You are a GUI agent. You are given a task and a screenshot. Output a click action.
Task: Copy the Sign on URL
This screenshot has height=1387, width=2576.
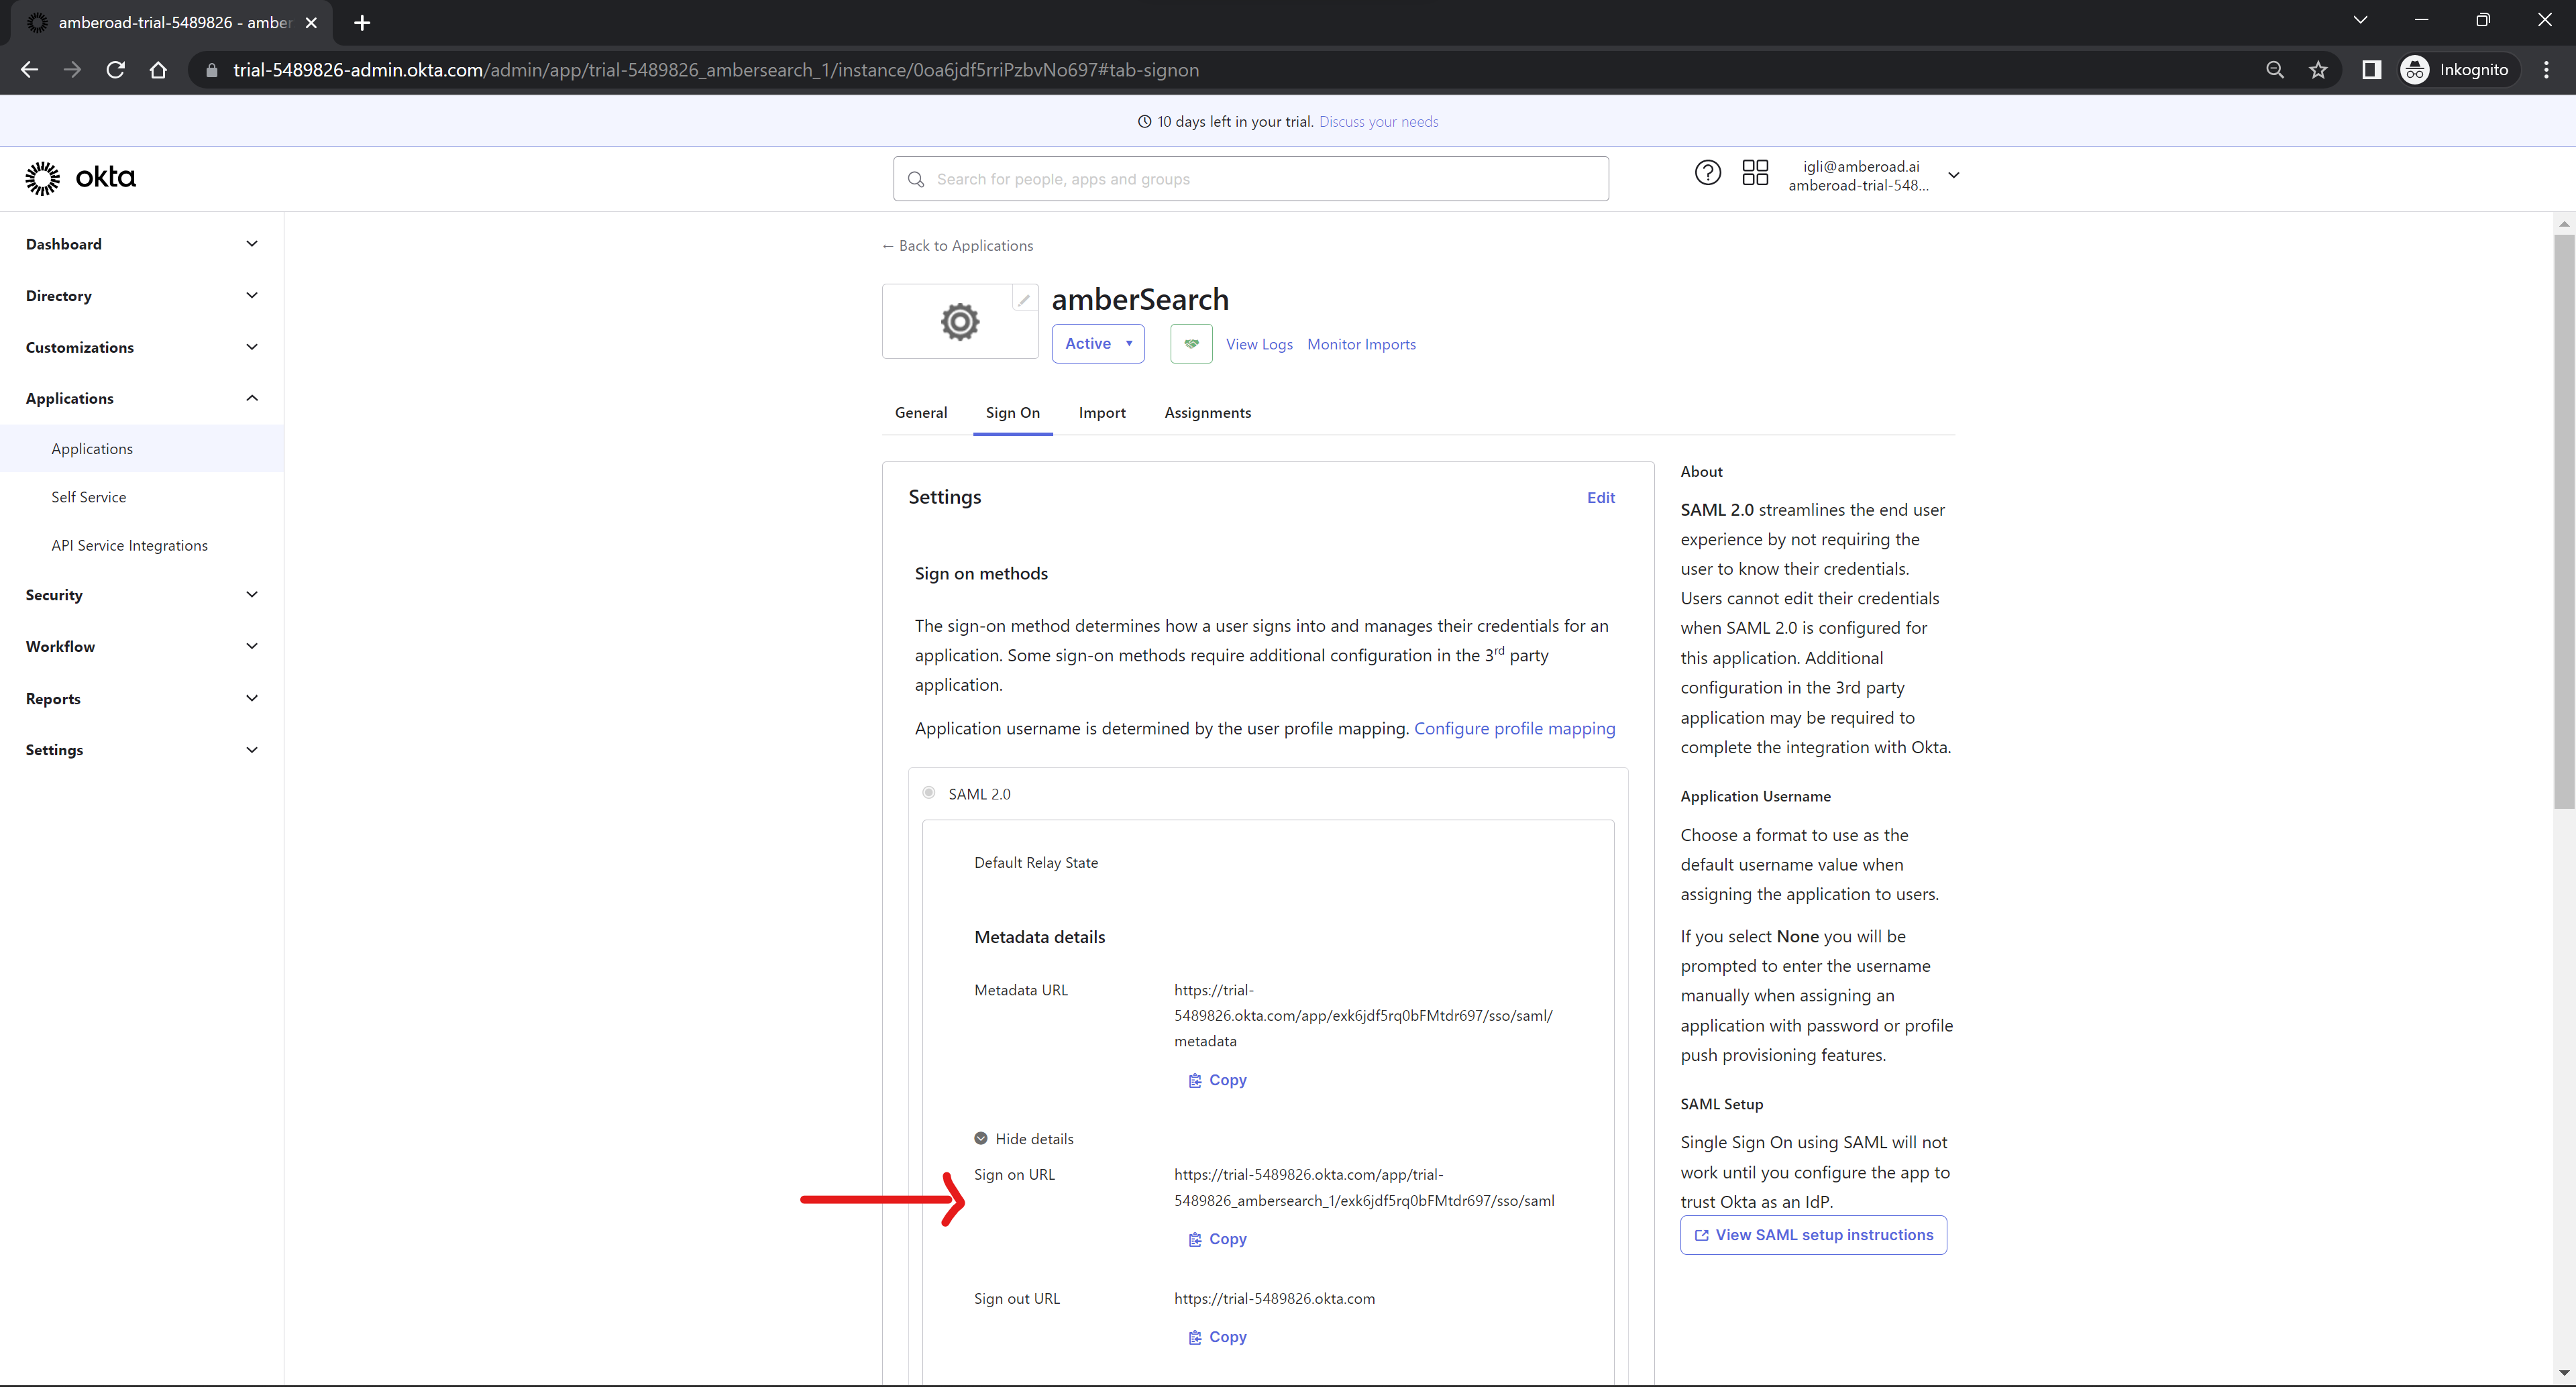[1217, 1239]
